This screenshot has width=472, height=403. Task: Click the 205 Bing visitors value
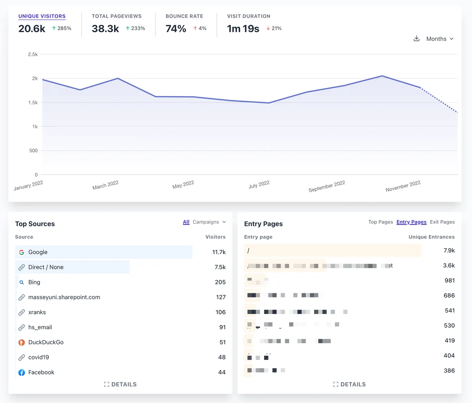click(x=220, y=282)
